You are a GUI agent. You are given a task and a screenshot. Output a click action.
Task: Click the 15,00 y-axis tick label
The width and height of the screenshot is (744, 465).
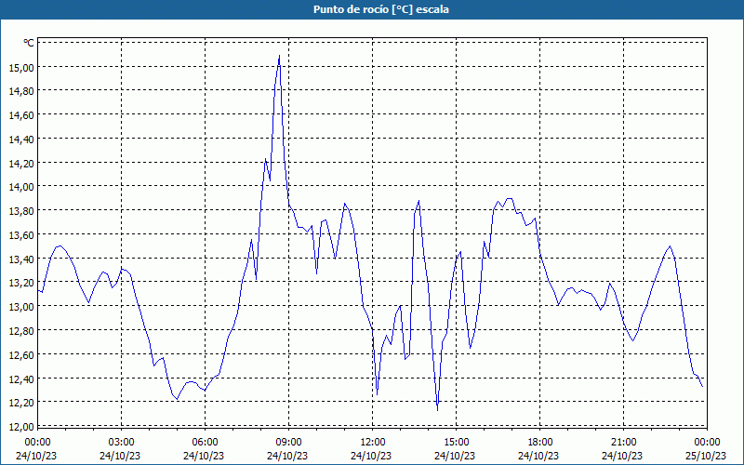[21, 67]
